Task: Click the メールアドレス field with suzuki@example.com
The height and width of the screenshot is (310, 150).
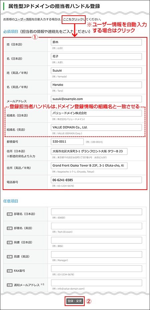Action: pyautogui.click(x=96, y=99)
